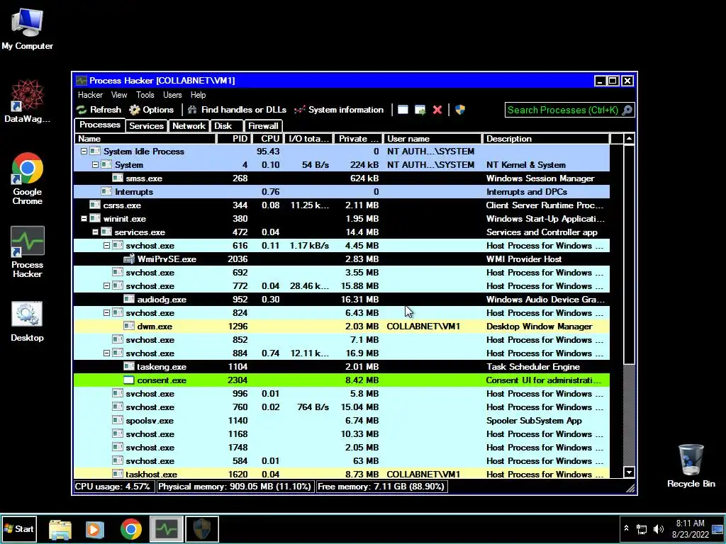
Task: Click the magnifier icon in search box
Action: coord(627,110)
